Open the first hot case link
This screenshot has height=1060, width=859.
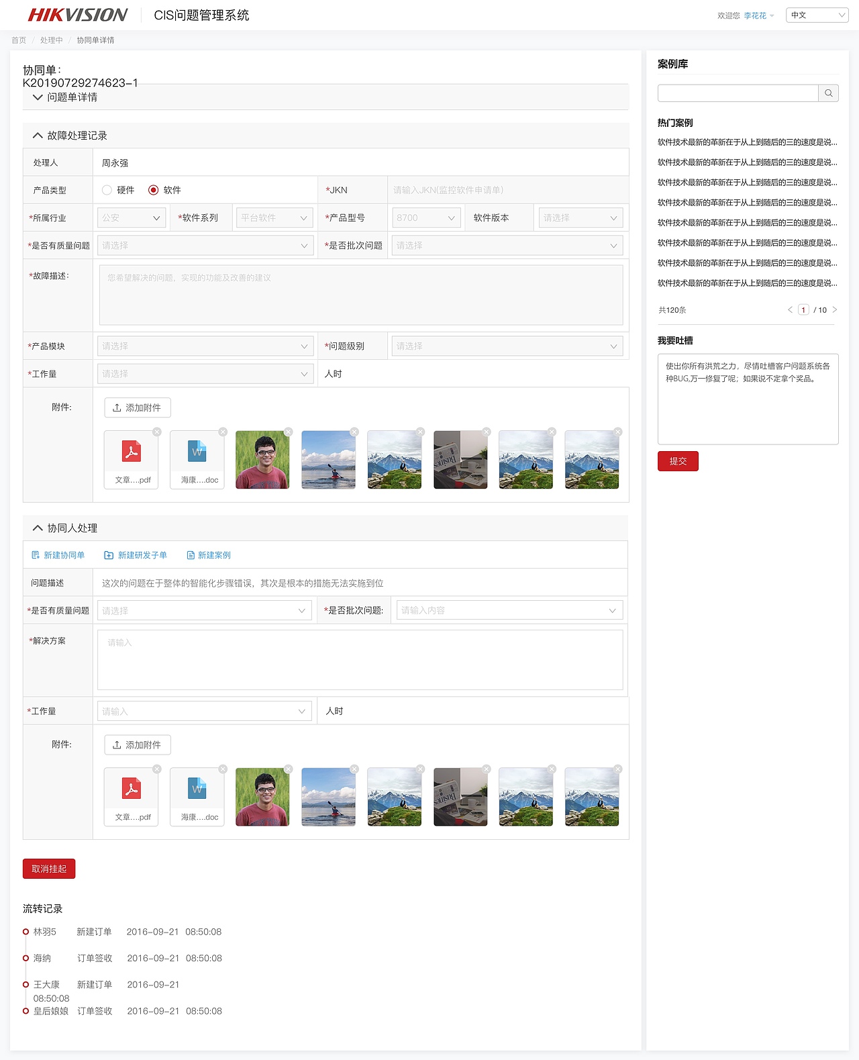coord(748,142)
